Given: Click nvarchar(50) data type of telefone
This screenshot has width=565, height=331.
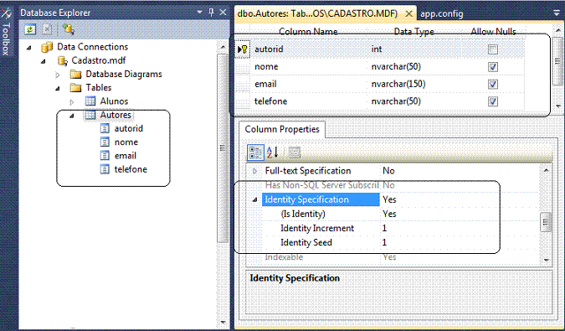Looking at the screenshot, I should click(x=414, y=101).
